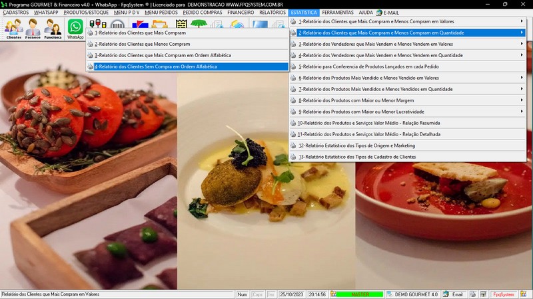This screenshot has height=299, width=533.
Task: Select 12-Relatório Estatistico Tipos de Origem e Marketing
Action: coord(407,146)
